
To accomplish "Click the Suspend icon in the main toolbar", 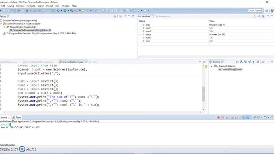I will coord(23,11).
